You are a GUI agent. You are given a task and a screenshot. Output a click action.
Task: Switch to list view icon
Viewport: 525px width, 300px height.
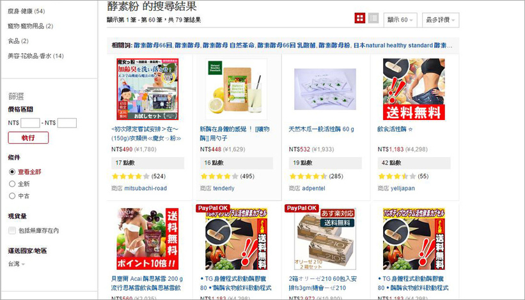[x=373, y=19]
